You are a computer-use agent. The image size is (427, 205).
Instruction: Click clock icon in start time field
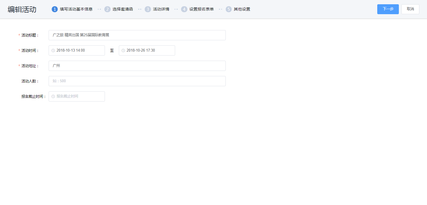click(53, 50)
